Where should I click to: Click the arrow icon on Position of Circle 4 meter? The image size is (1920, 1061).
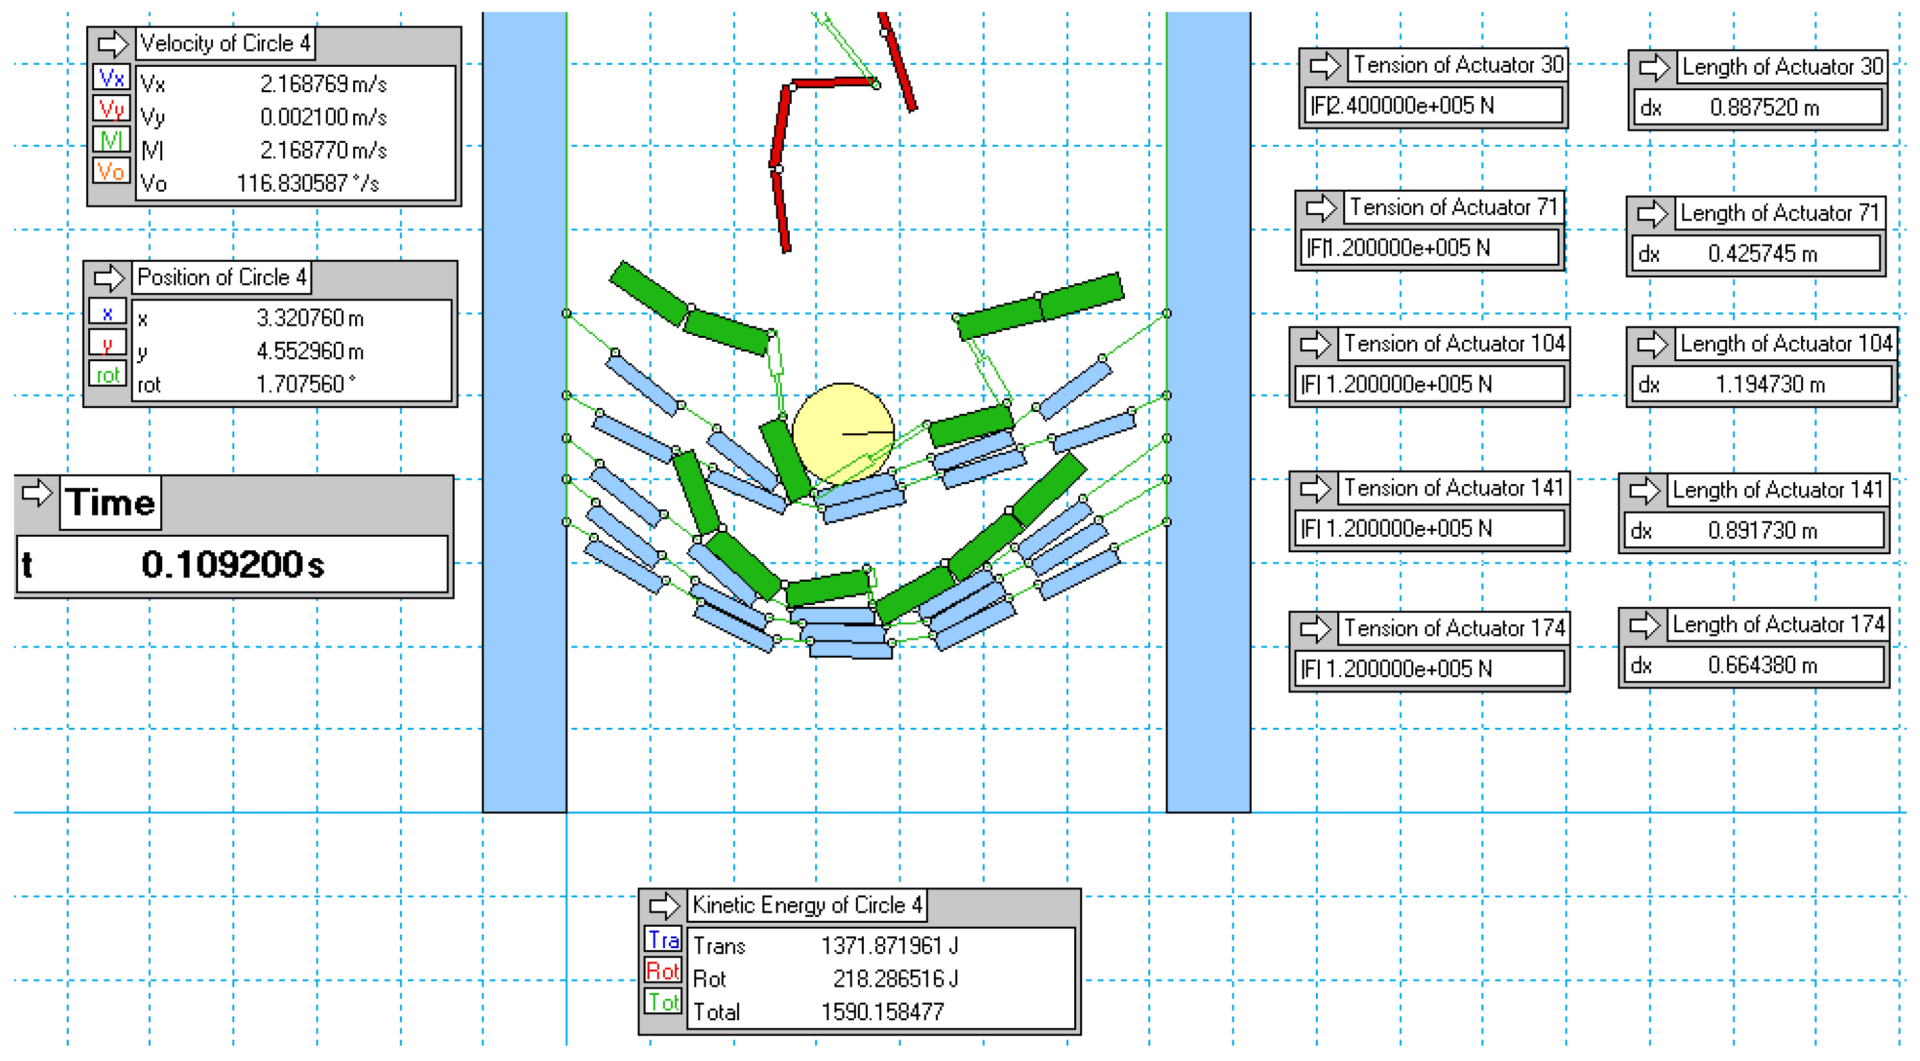click(x=109, y=277)
